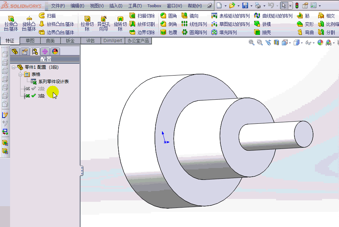
Task: Open the New document dropdown arrow
Action: tap(225, 6)
